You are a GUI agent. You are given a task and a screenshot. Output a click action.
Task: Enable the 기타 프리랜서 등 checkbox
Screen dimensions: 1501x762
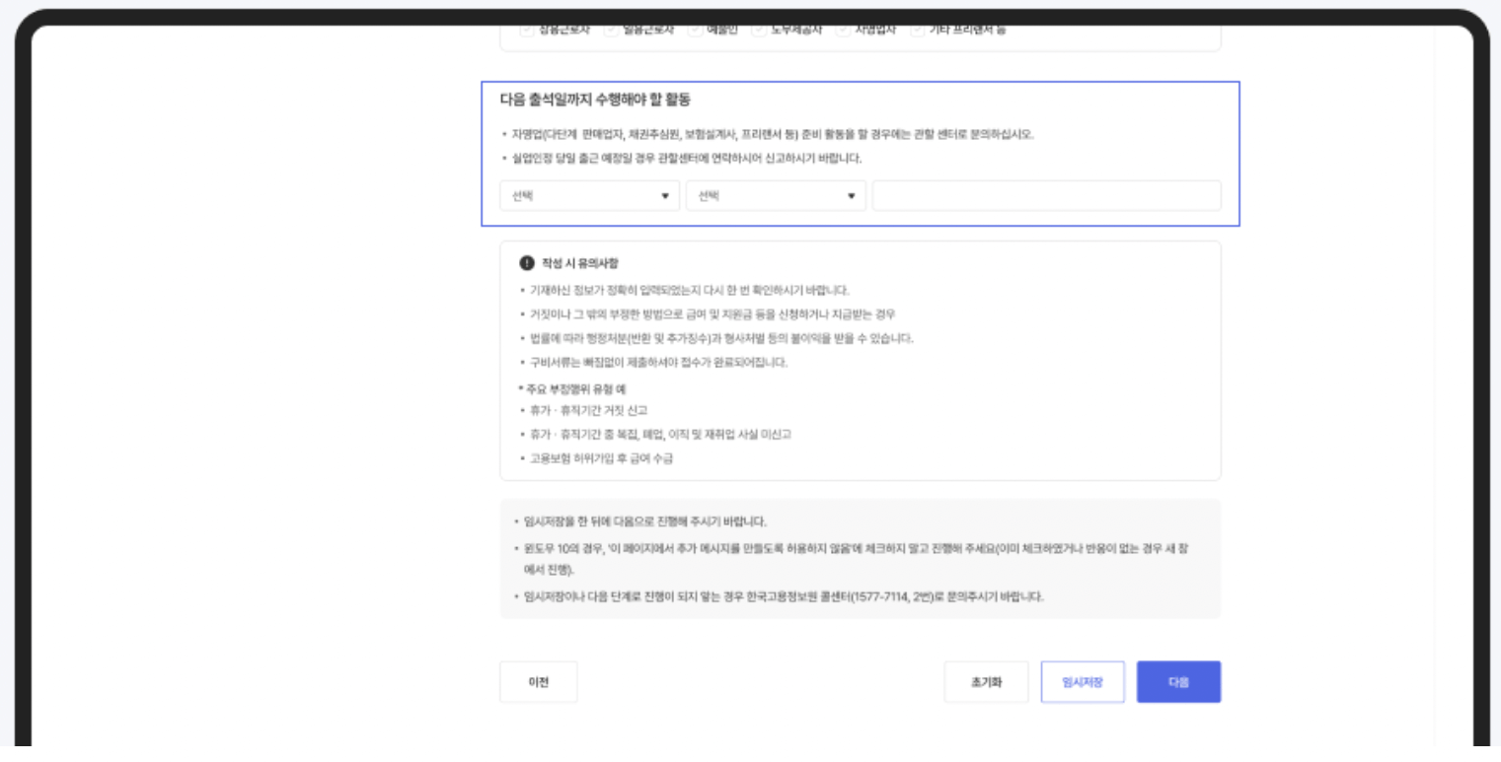[916, 30]
